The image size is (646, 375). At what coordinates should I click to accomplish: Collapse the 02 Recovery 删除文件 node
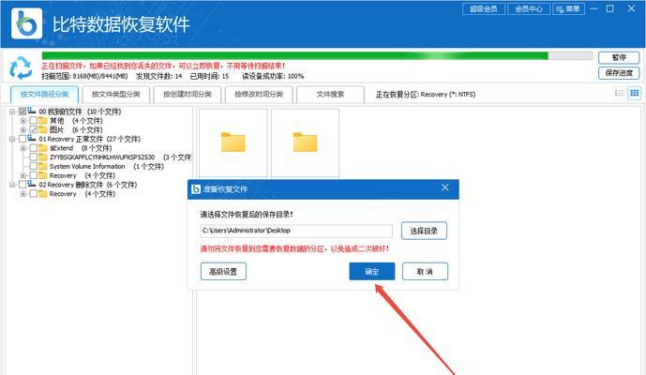(x=12, y=185)
